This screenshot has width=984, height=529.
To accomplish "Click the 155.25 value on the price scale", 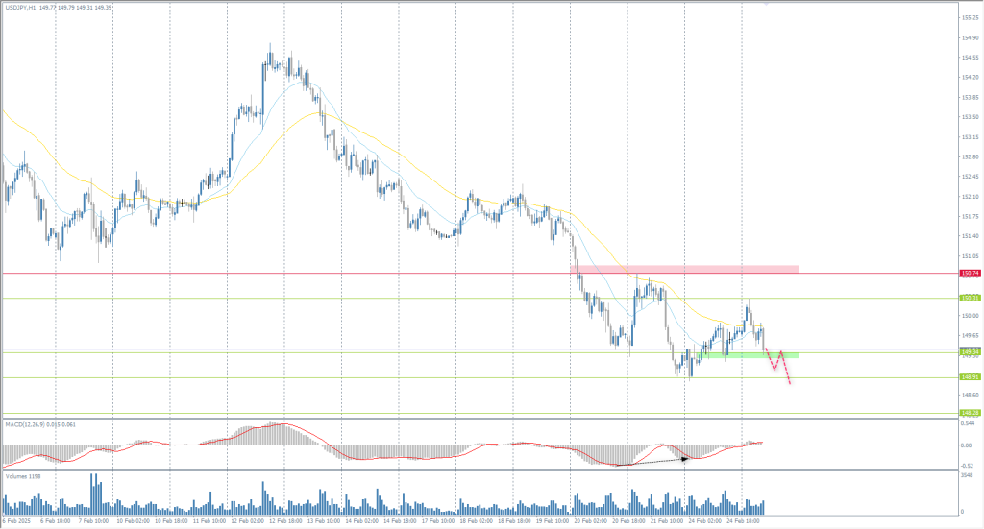I will pyautogui.click(x=970, y=17).
